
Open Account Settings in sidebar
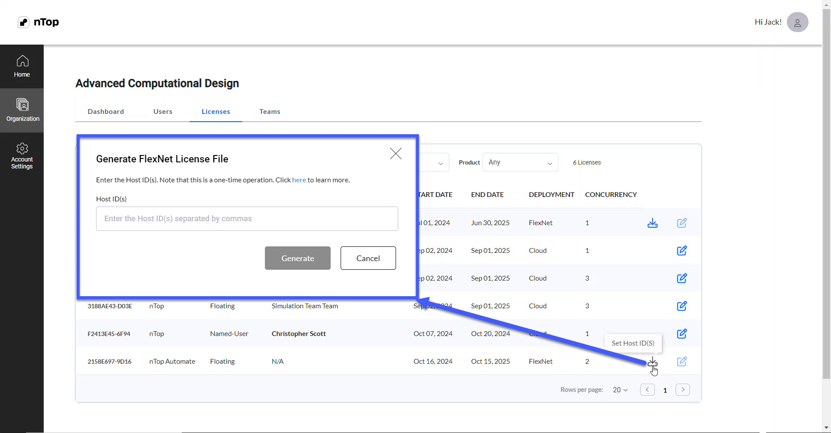[22, 156]
